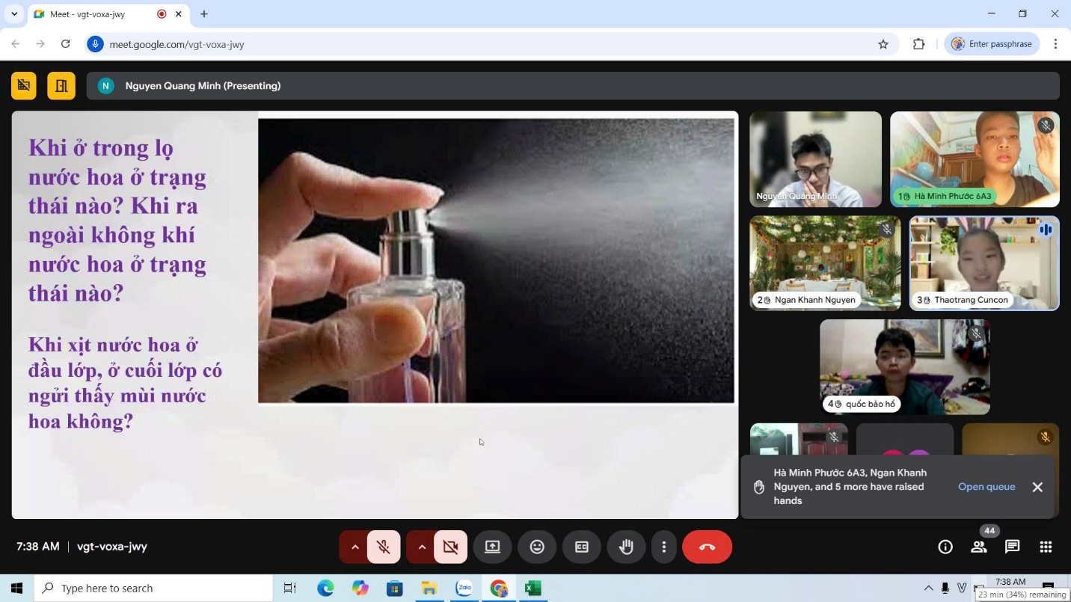Open a new browser tab
This screenshot has height=602, width=1071.
click(x=204, y=14)
